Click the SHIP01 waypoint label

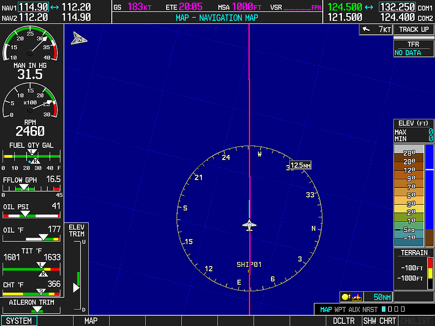[249, 264]
